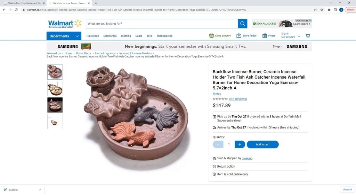This screenshot has height=195, width=356.
Task: Open the browser extensions puzzle icon
Action: click(329, 10)
